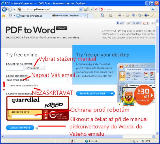This screenshot has height=144, width=160.
Task: Close the PDF to Word Converter tab
Action: click(x=85, y=16)
